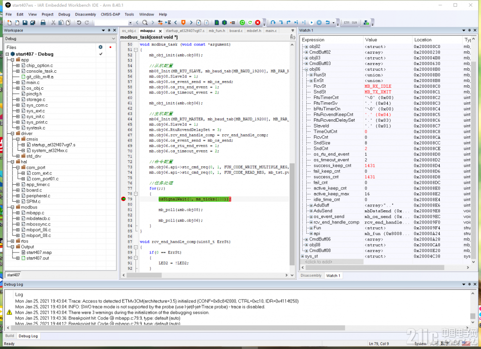Step Into the function

[x=281, y=23]
